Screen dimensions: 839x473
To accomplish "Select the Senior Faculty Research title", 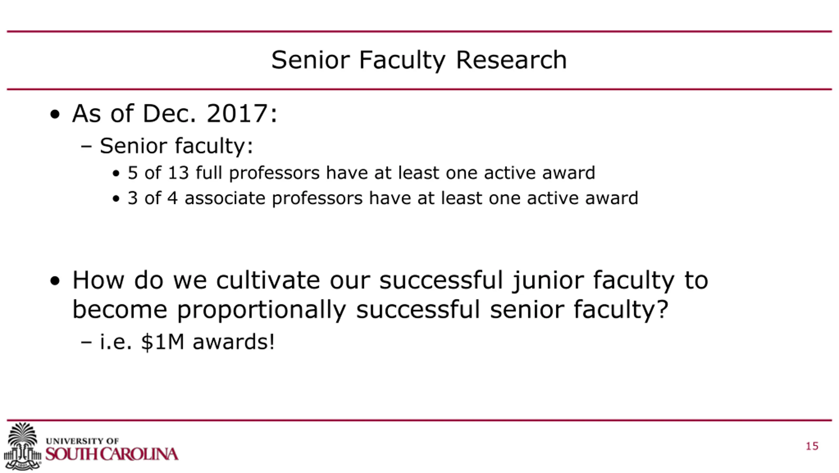I will (419, 60).
